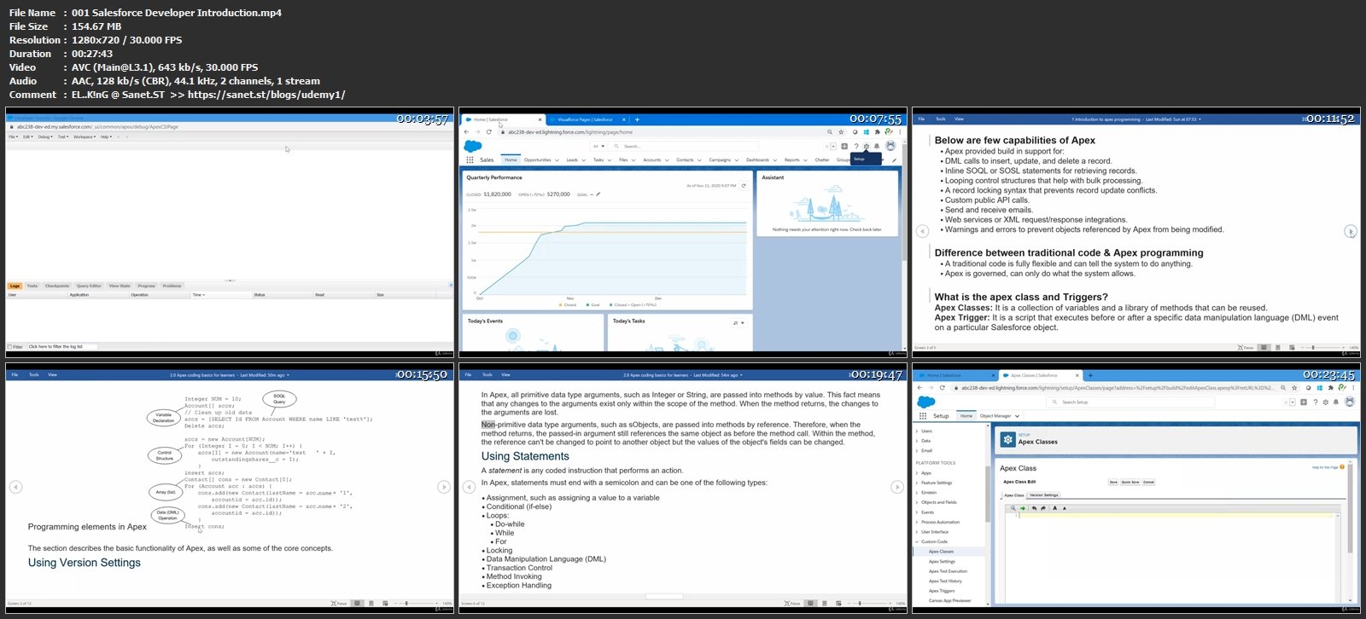Click the Search Setup input field
Viewport: 1366px width, 619px height.
click(x=1130, y=402)
